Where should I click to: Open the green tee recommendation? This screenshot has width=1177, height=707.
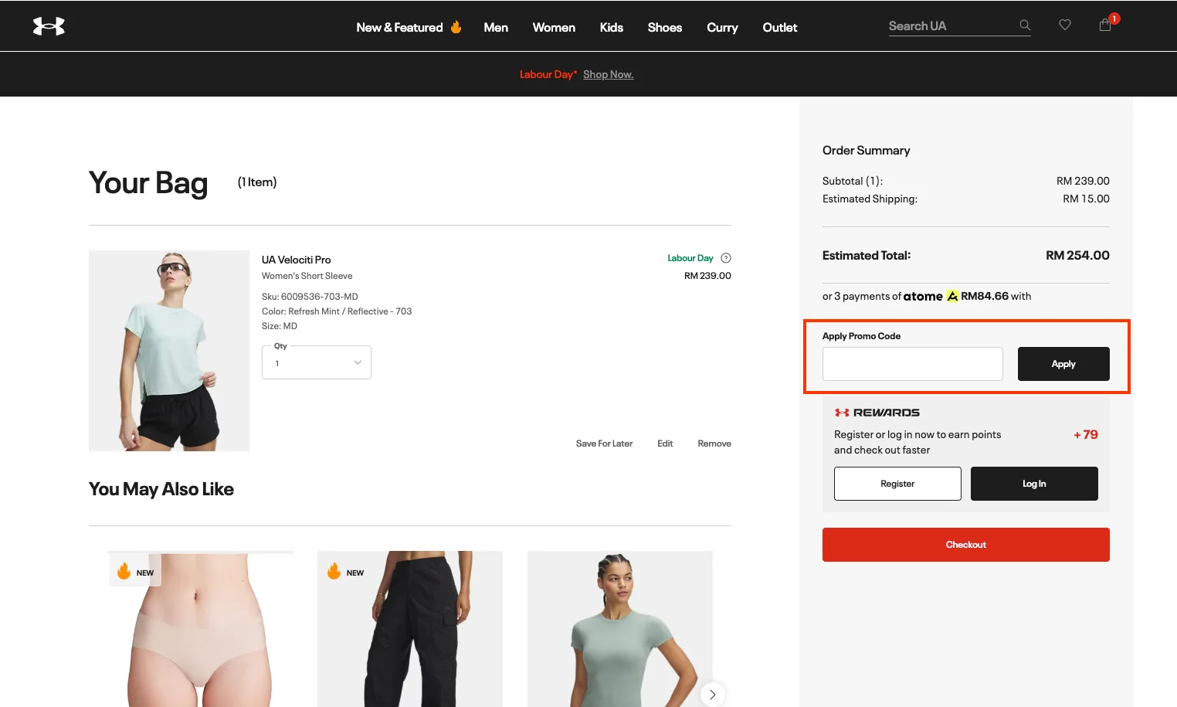(x=620, y=629)
